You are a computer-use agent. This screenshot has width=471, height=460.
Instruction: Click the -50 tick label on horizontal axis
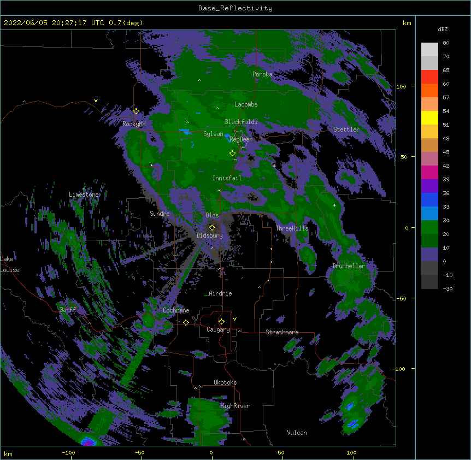(x=139, y=452)
